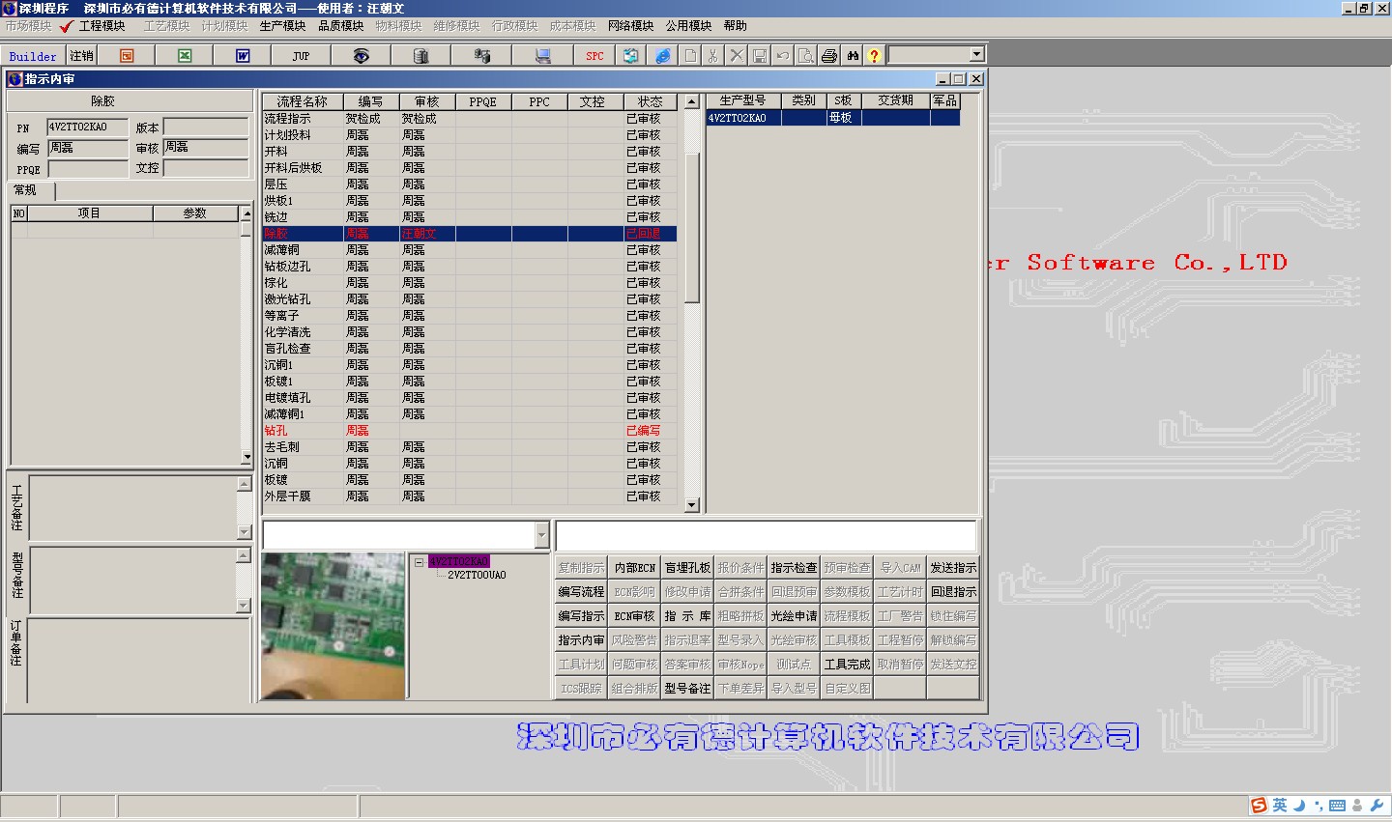This screenshot has width=1392, height=822.
Task: Select the 钻孔 row in process list
Action: point(470,431)
